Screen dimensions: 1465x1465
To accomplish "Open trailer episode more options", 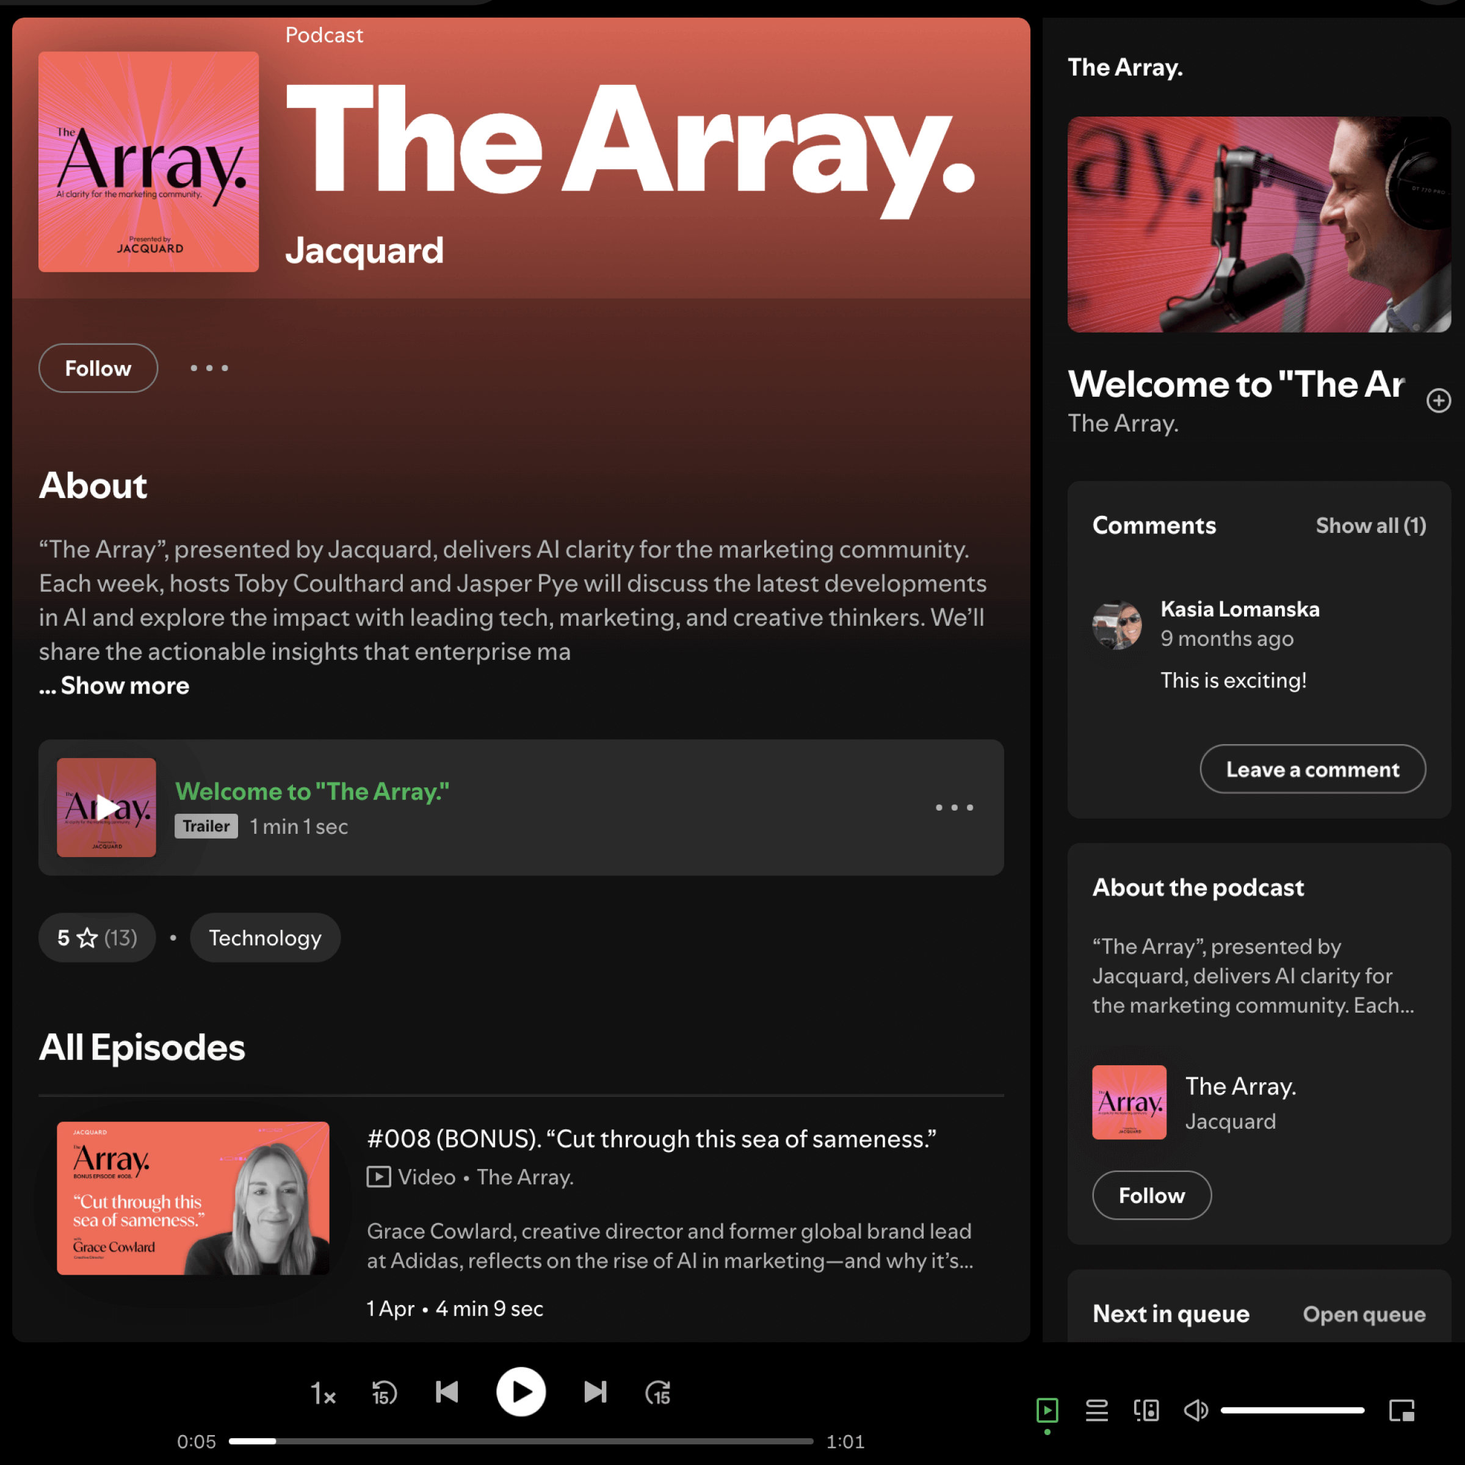I will pyautogui.click(x=954, y=808).
